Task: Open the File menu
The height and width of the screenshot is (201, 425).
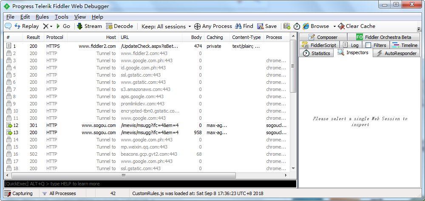Action: [10, 17]
